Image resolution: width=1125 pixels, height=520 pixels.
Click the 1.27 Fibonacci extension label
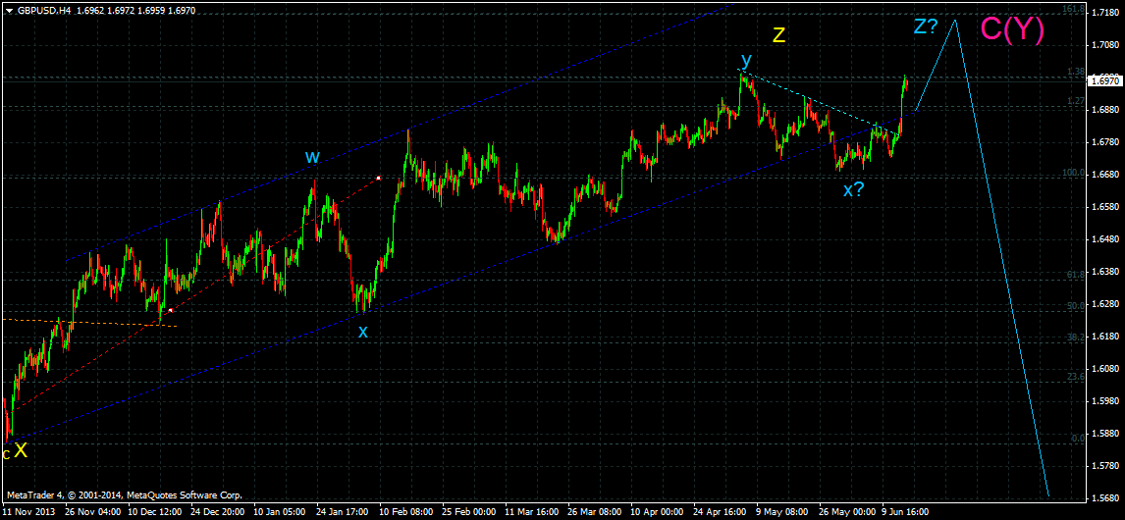[1077, 101]
